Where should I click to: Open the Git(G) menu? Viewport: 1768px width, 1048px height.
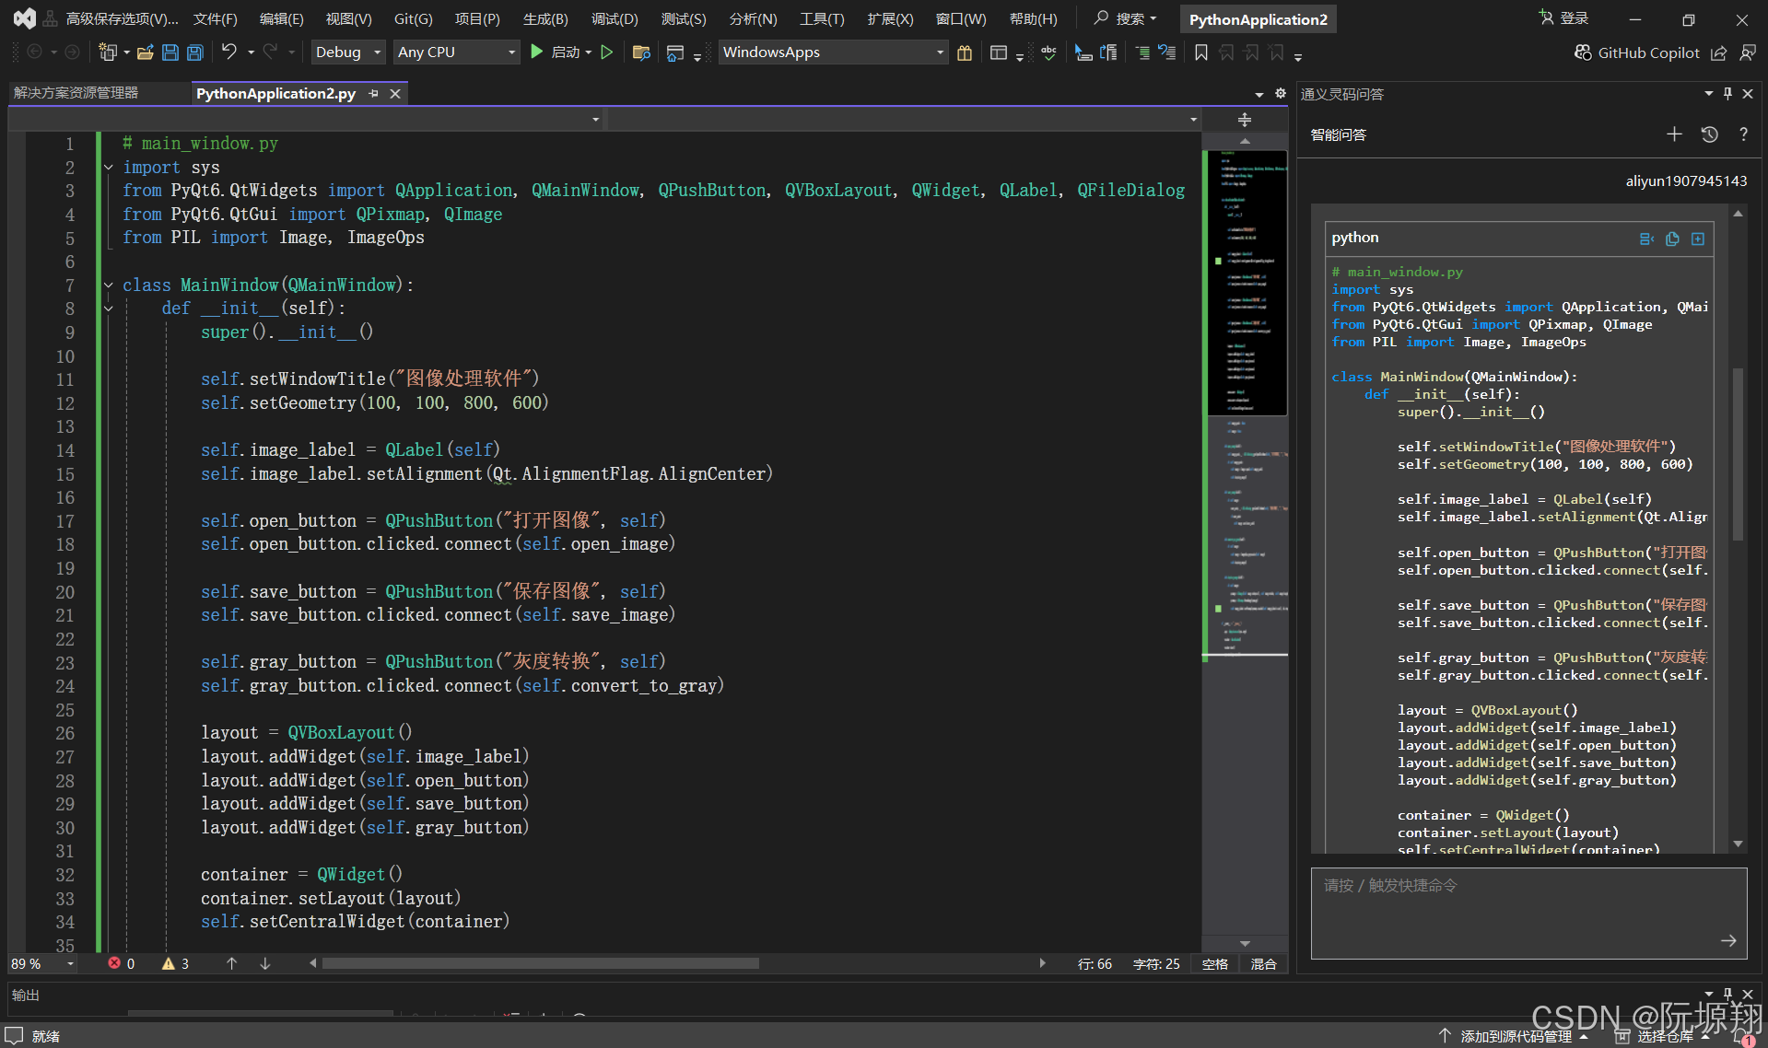[413, 18]
